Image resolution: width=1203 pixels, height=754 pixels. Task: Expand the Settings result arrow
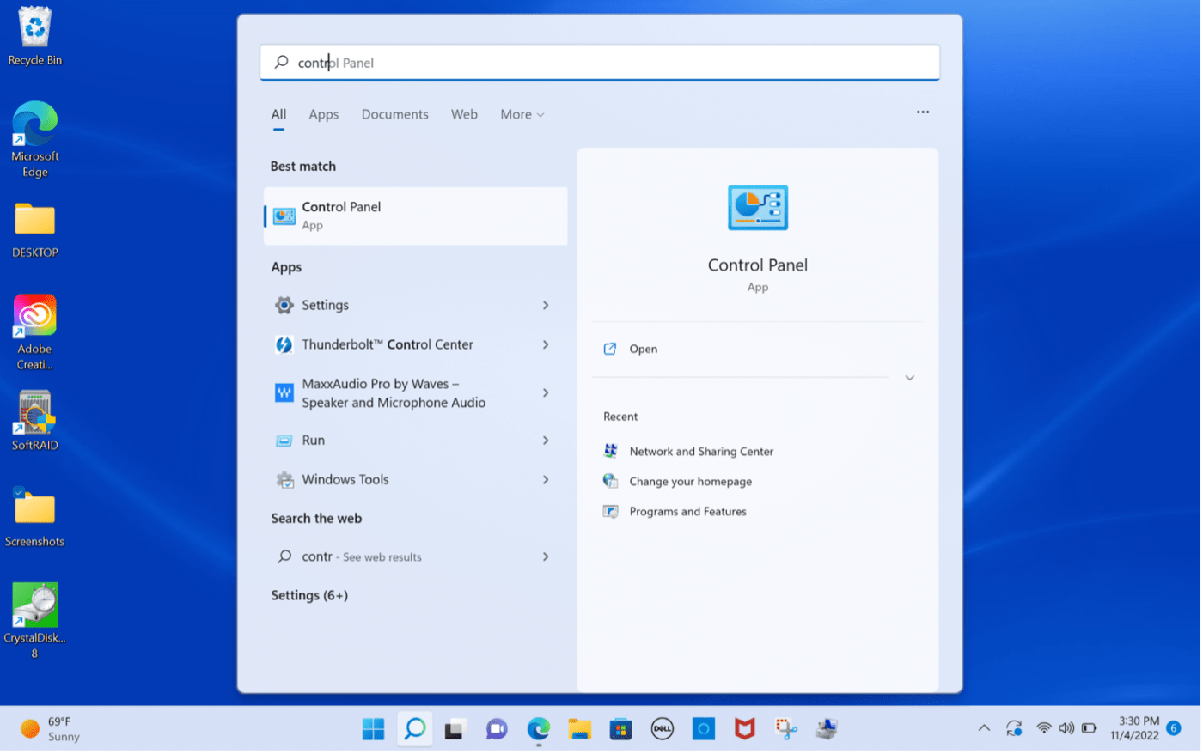(x=547, y=306)
